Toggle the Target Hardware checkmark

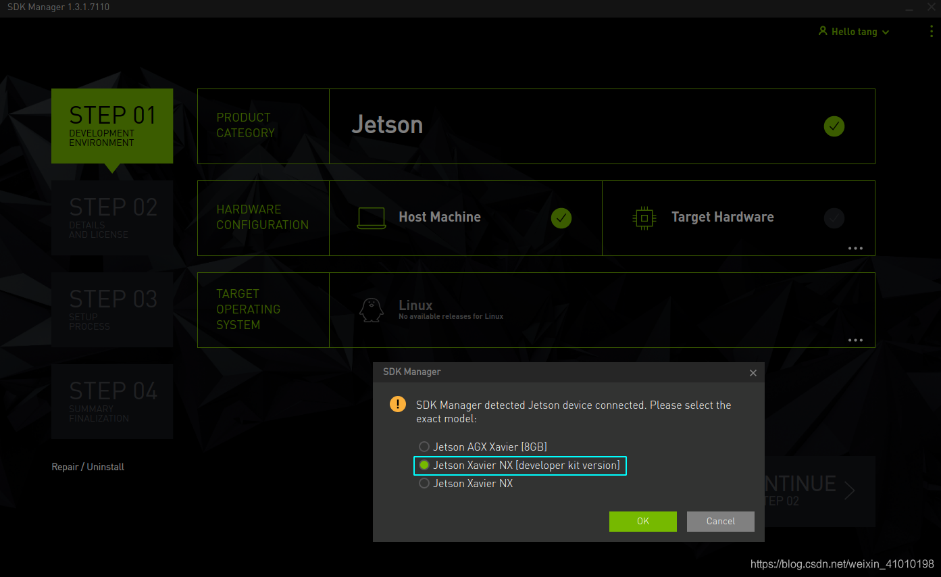click(x=834, y=218)
